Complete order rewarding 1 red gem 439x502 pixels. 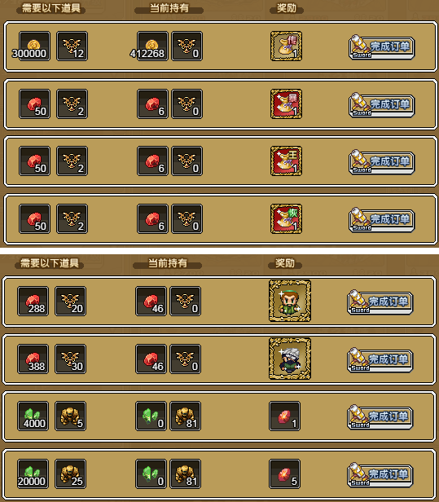coord(380,417)
